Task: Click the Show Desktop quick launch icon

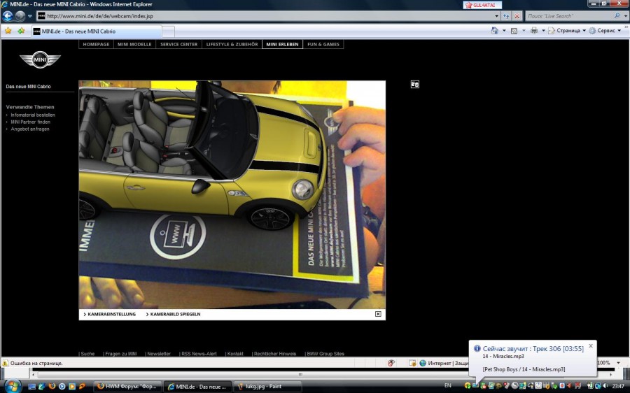Action: tap(31, 387)
